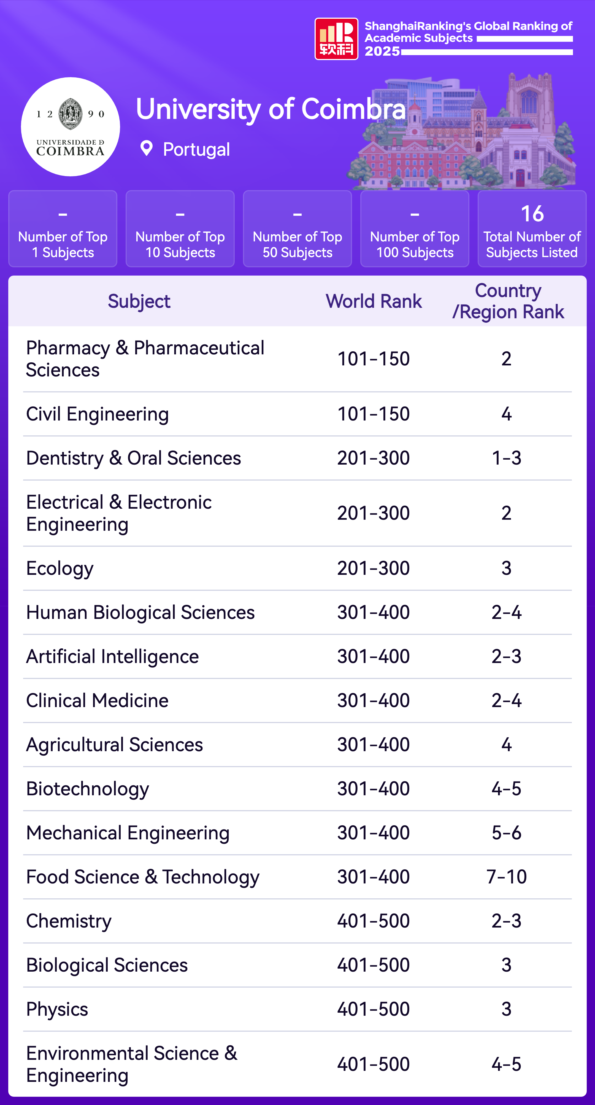Sort by the World Rank column header

[x=374, y=301]
